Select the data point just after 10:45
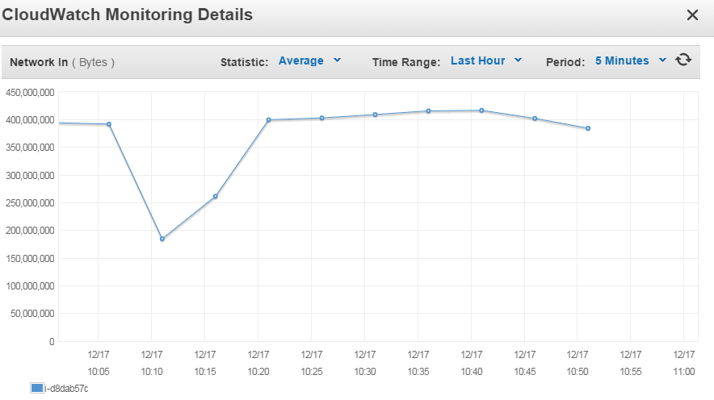This screenshot has height=400, width=714. click(x=535, y=119)
